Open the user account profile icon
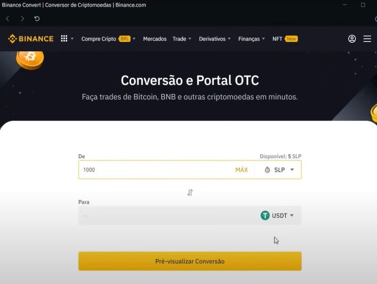The width and height of the screenshot is (377, 284). coord(352,39)
